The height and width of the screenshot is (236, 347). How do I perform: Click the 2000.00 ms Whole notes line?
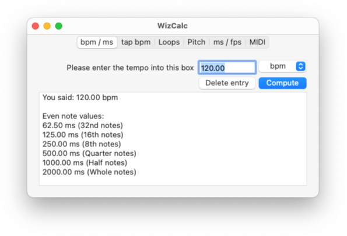point(89,172)
